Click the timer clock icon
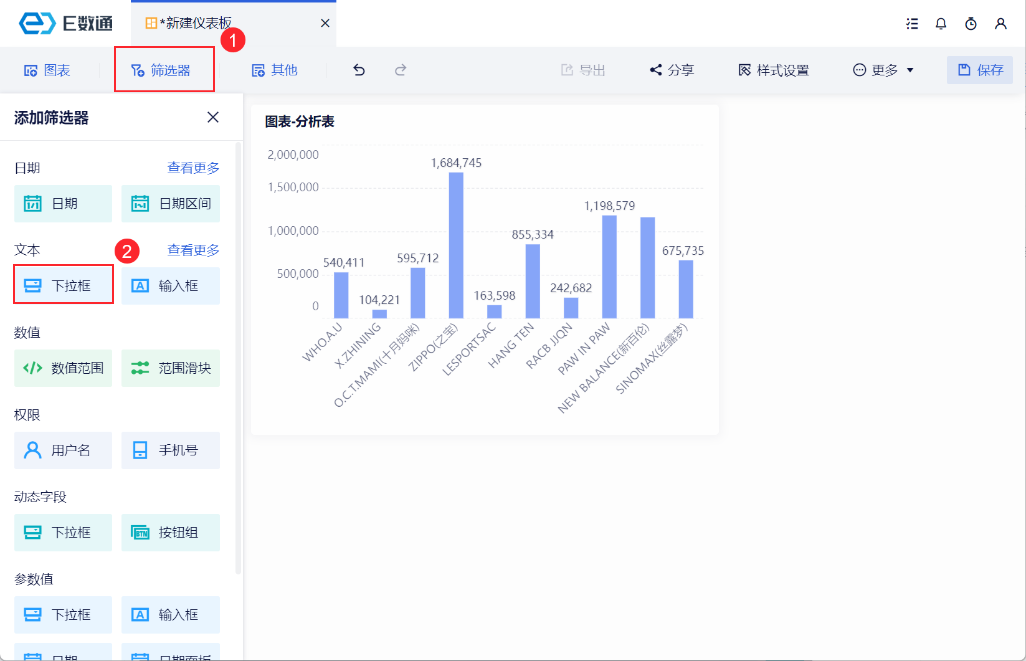Image resolution: width=1026 pixels, height=661 pixels. pyautogui.click(x=971, y=24)
